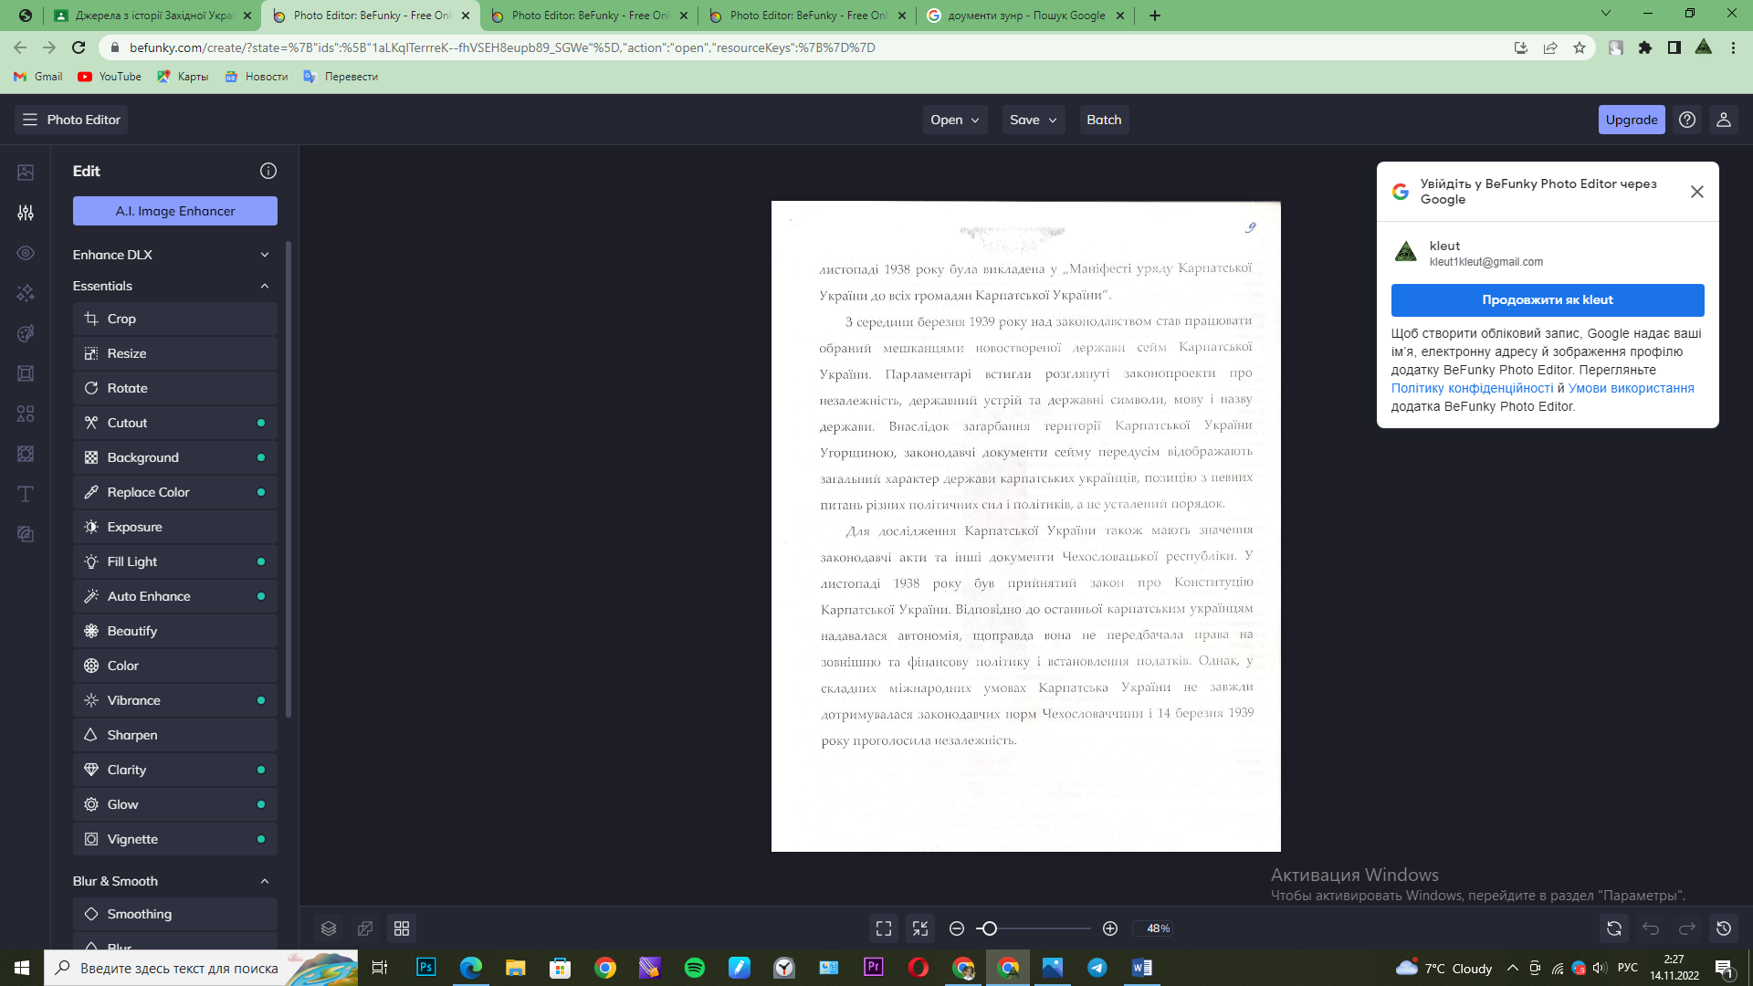
Task: Click fit to screen icon
Action: 884,928
